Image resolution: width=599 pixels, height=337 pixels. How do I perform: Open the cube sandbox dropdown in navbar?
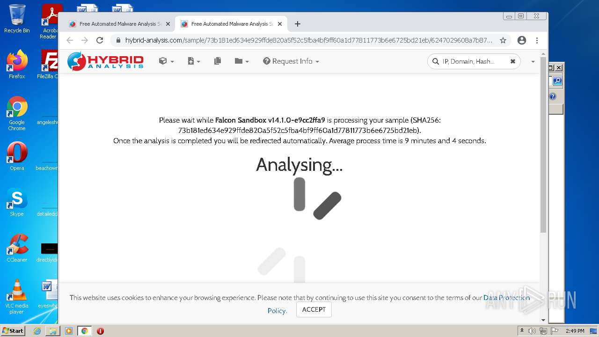[166, 61]
